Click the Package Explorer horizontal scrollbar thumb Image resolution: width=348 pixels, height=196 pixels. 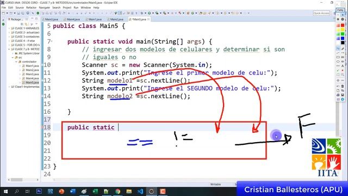[17, 180]
